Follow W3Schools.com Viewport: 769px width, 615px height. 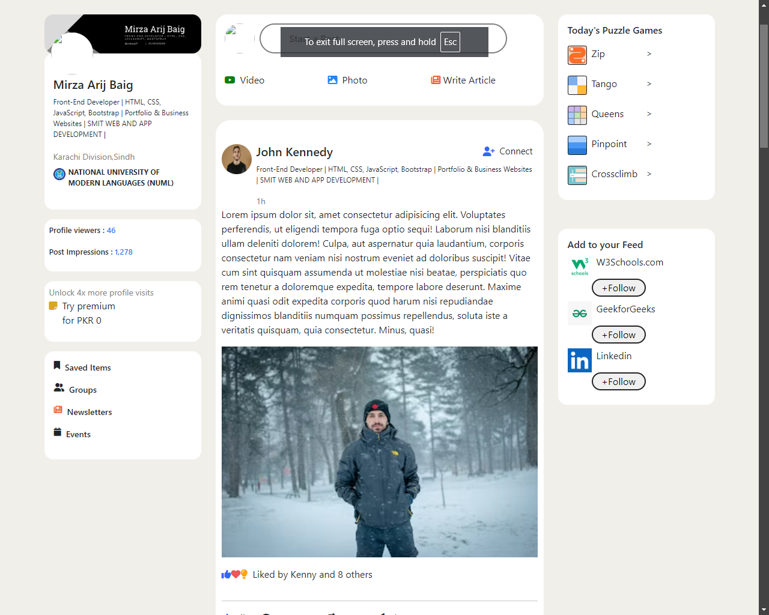point(619,288)
